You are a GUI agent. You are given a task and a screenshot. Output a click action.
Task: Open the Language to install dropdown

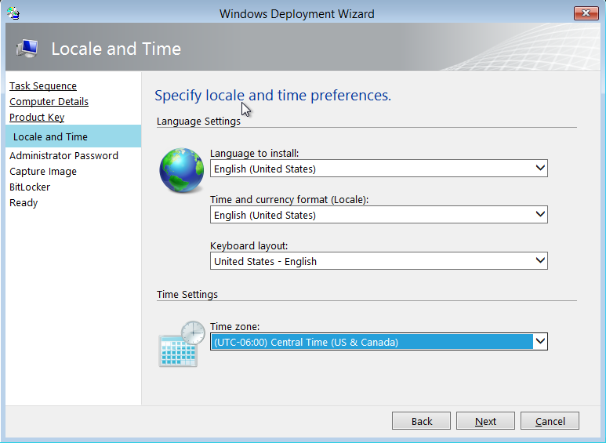(379, 169)
